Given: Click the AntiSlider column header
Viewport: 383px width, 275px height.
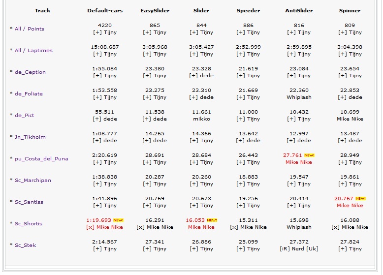Looking at the screenshot, I should (299, 10).
